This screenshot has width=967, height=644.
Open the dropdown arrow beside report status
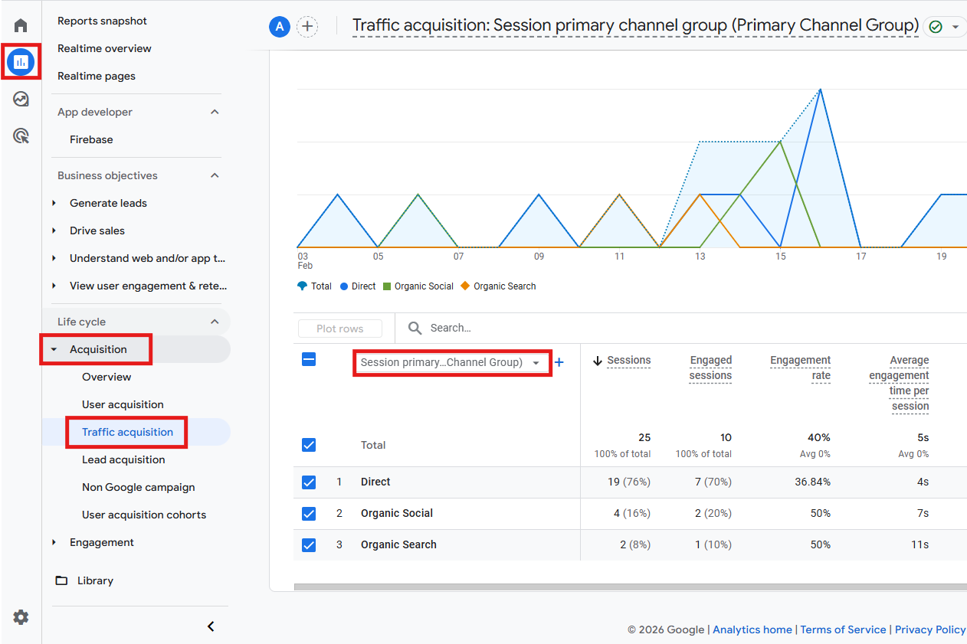coord(955,27)
